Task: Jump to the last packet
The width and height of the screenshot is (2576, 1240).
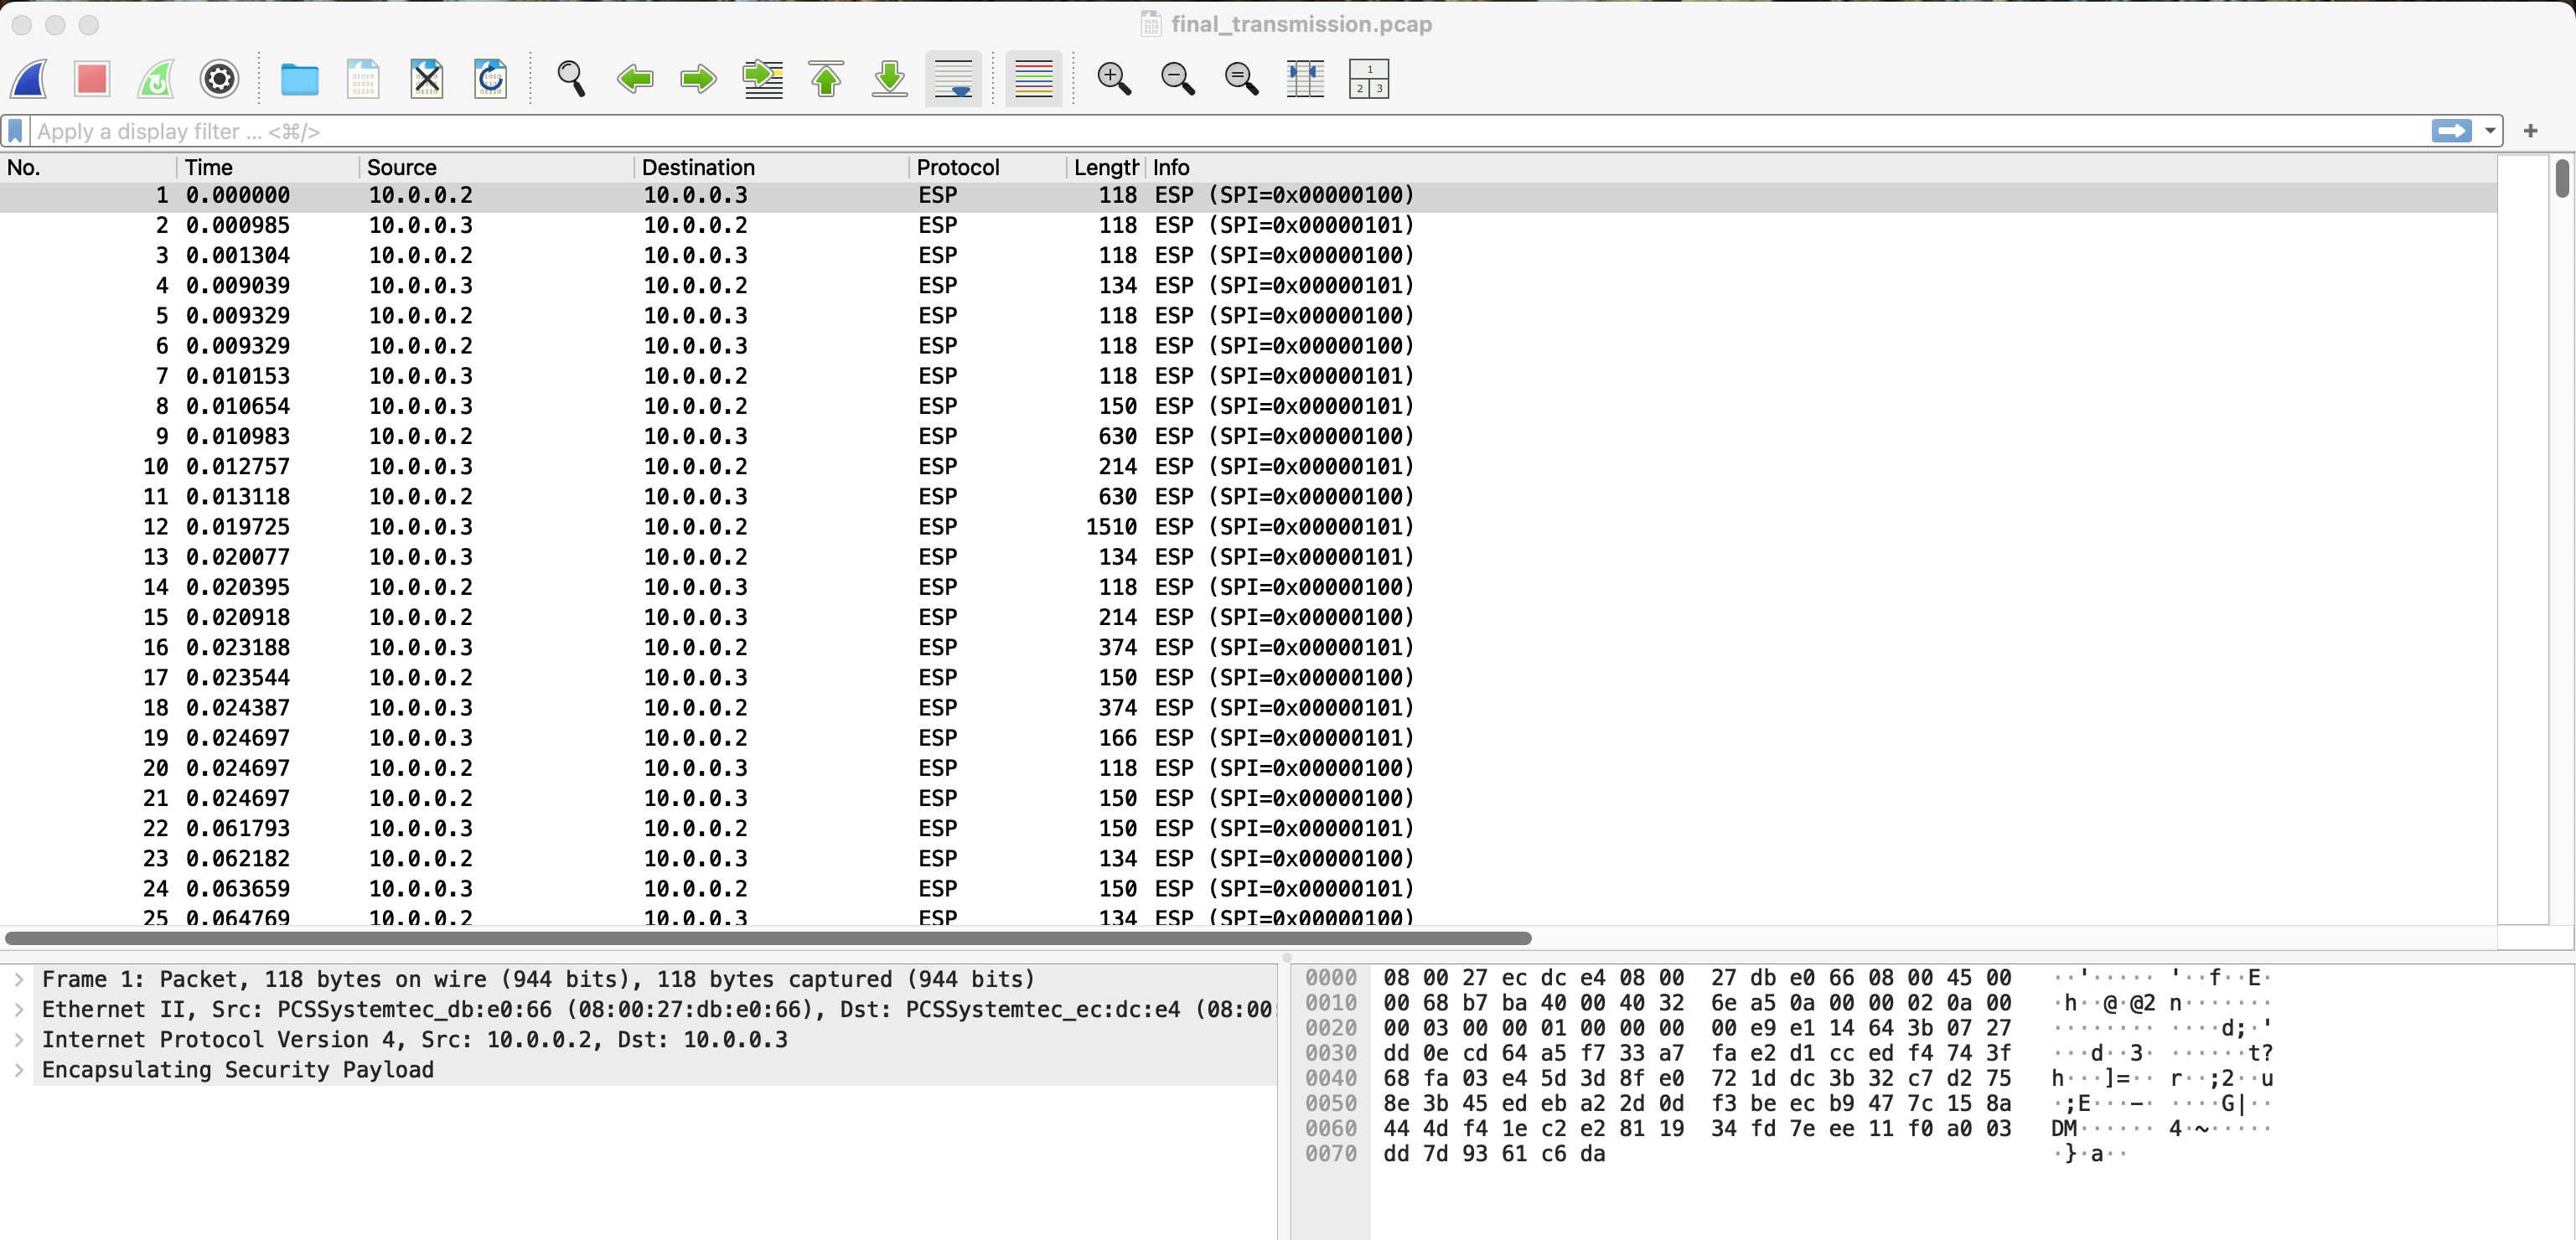Action: click(889, 79)
